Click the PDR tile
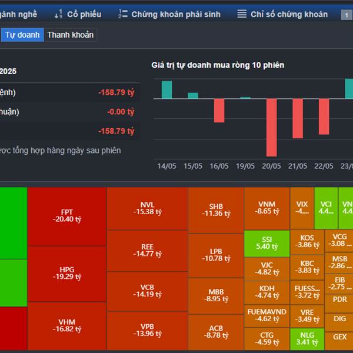 339,304
